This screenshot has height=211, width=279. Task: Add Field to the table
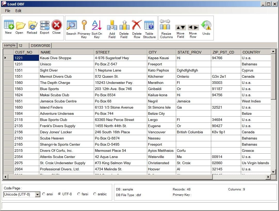tap(112, 25)
